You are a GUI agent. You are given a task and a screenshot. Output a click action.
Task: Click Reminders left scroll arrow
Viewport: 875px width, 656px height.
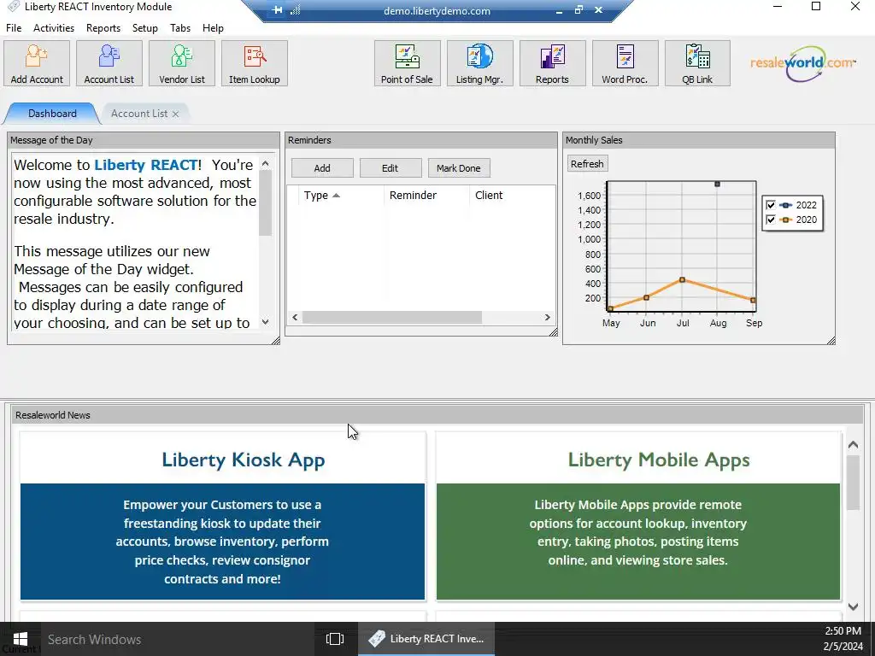295,317
